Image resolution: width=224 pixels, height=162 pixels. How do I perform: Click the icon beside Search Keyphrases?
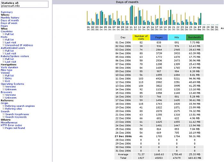pos(4,114)
